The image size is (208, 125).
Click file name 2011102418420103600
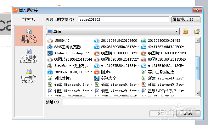[119, 41]
